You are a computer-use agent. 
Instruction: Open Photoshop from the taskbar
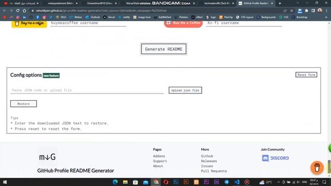coord(176,182)
